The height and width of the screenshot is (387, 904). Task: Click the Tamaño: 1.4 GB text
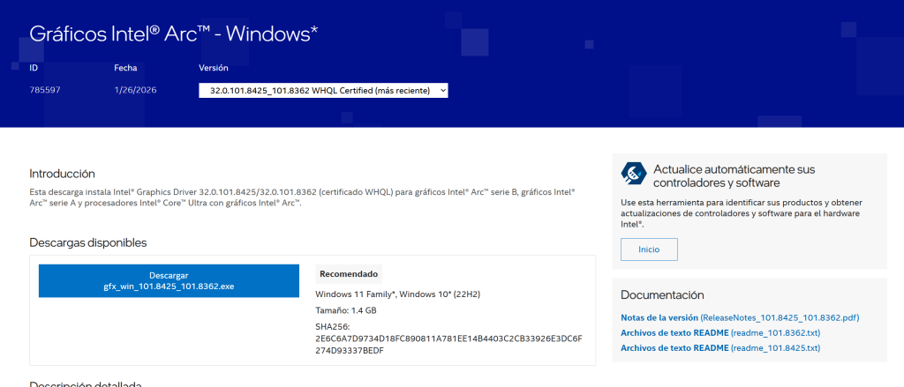346,310
